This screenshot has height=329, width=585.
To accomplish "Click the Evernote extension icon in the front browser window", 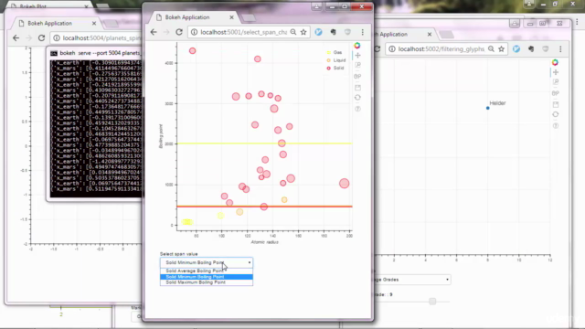I will click(x=333, y=32).
